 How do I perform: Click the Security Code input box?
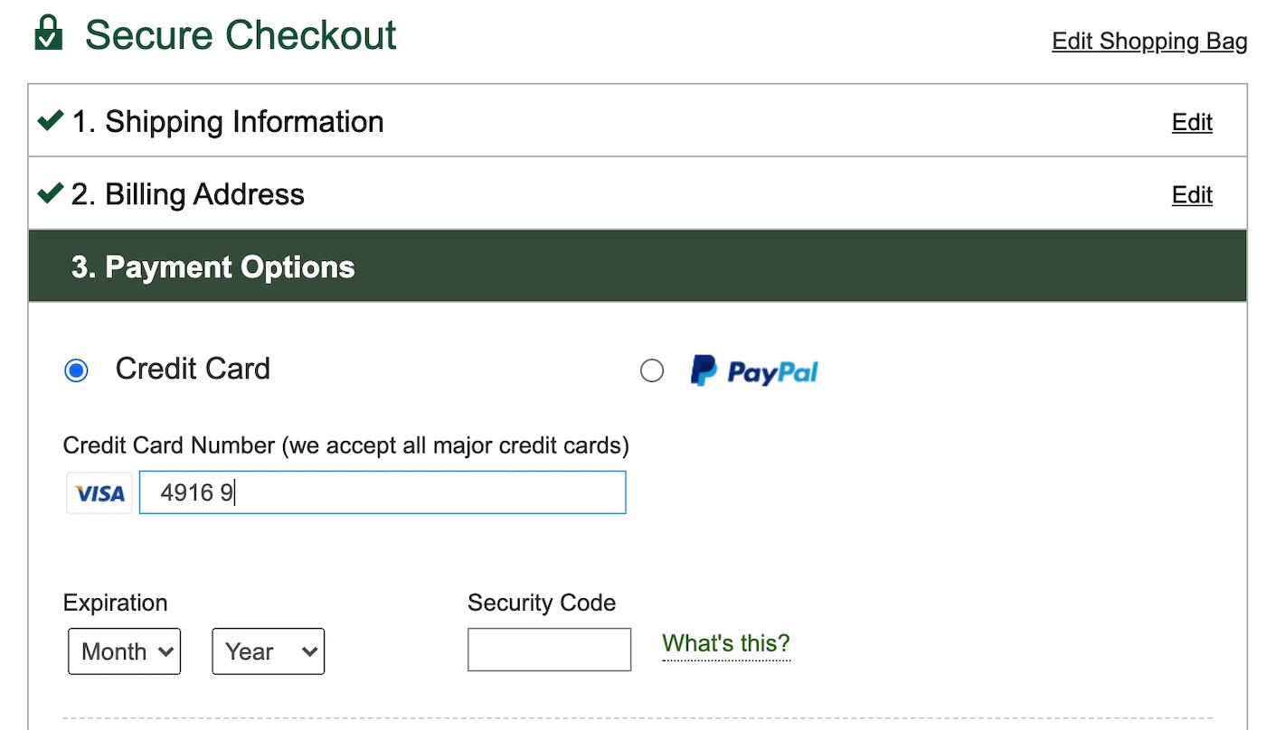pyautogui.click(x=549, y=649)
